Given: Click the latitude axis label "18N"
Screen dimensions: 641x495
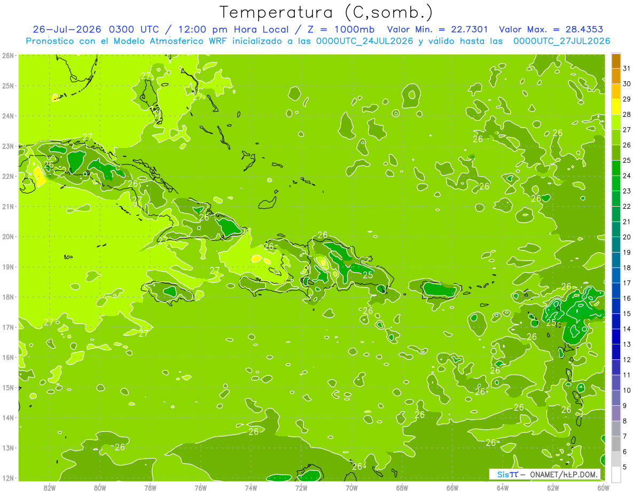Looking at the screenshot, I should 7,297.
